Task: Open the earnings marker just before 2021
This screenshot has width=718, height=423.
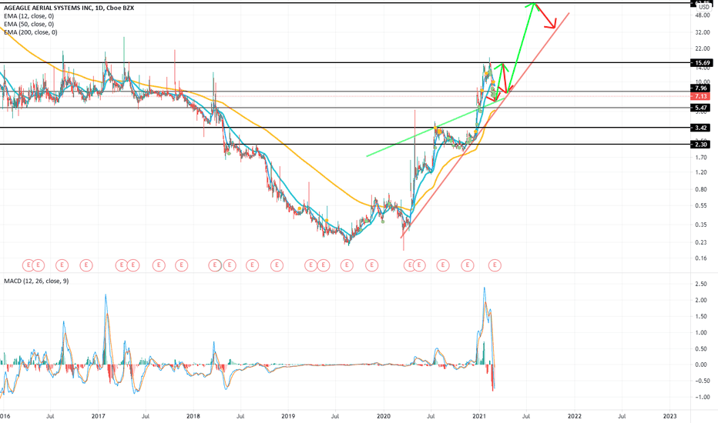Action: 467,265
